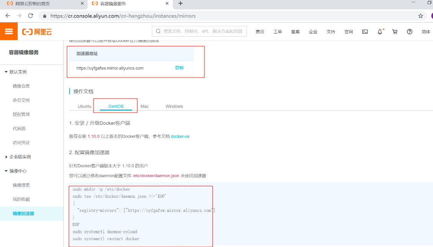Copy the accelerator address via 复制
The height and width of the screenshot is (247, 433).
[x=180, y=68]
